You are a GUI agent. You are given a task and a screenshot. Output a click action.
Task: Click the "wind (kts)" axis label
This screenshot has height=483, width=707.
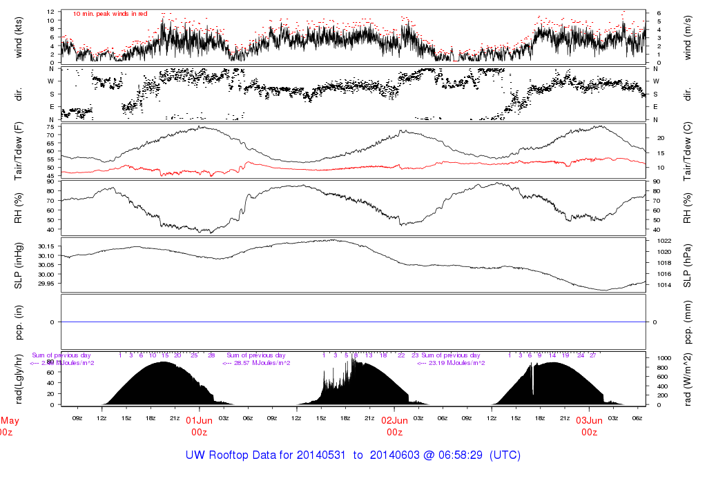(x=19, y=37)
